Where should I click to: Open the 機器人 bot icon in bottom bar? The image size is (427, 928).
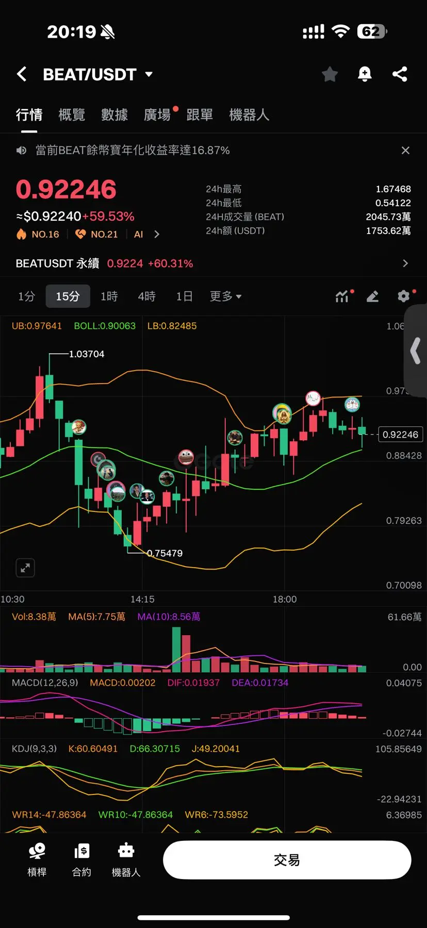click(x=126, y=860)
